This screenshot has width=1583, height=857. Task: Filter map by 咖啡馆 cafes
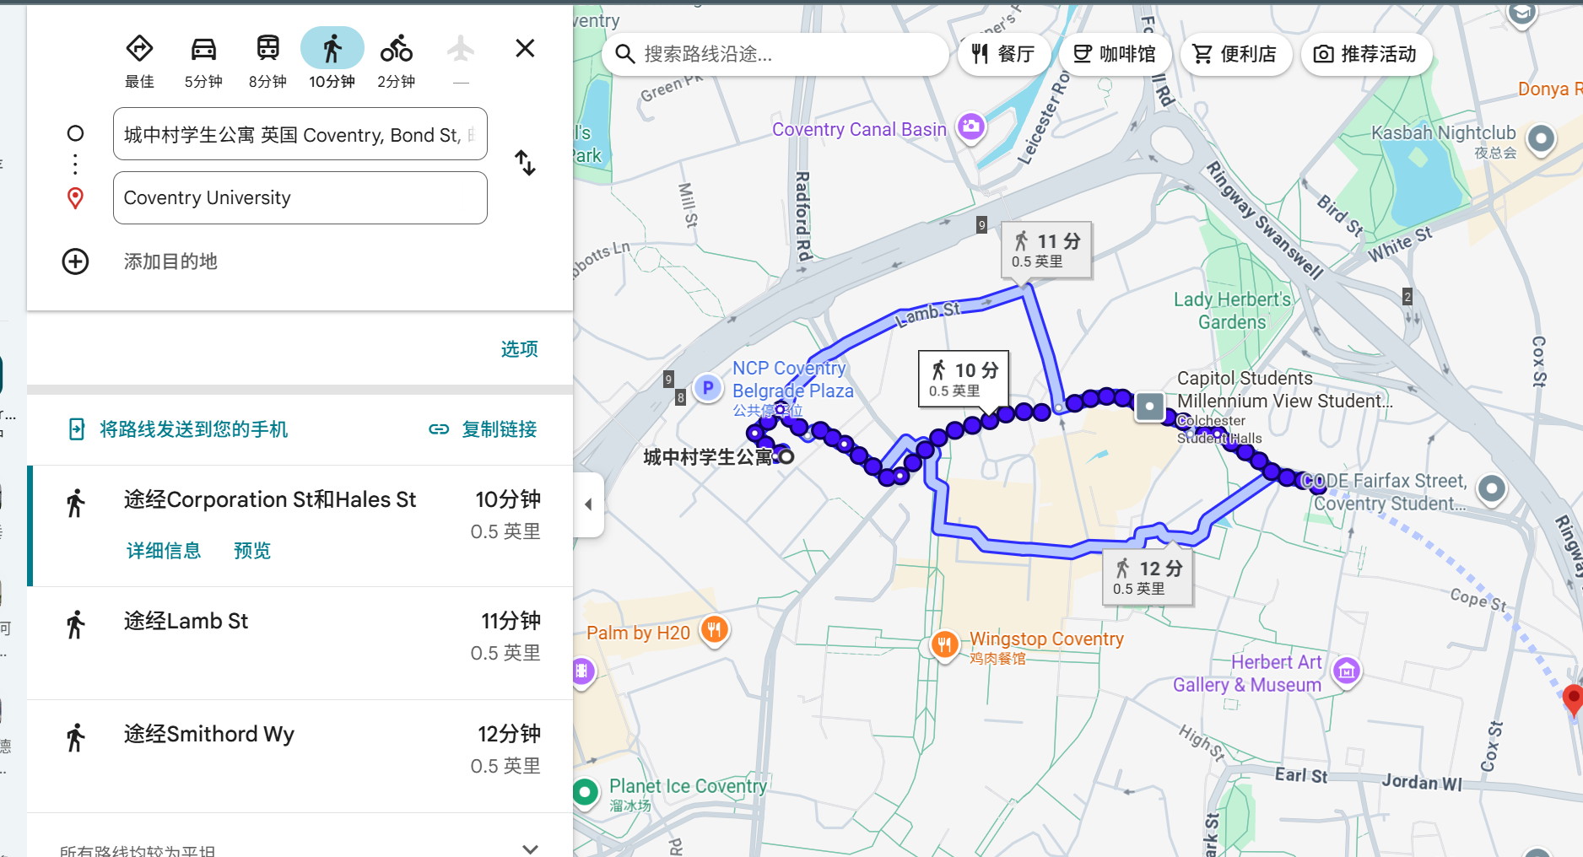(x=1115, y=54)
